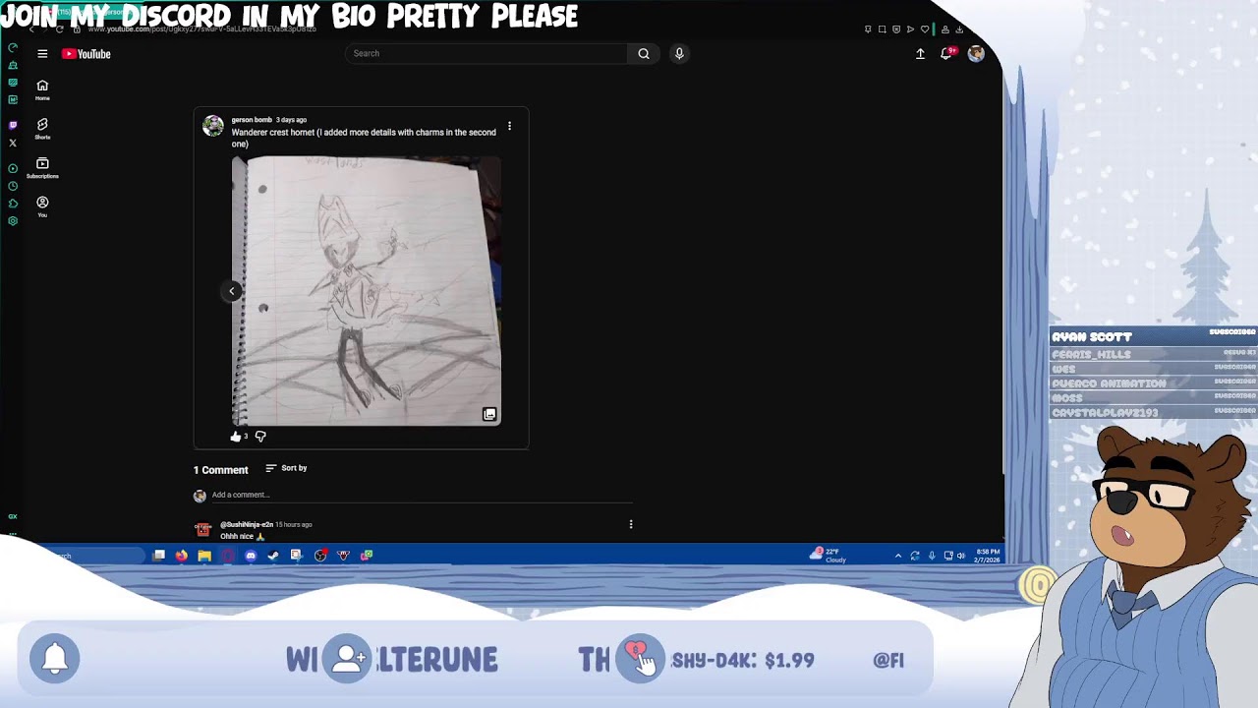This screenshot has height=708, width=1258.
Task: Click the youtube.com address bar URL
Action: tap(201, 29)
